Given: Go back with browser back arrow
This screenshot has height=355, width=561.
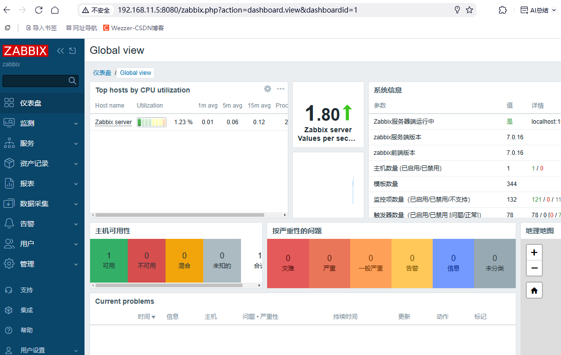Looking at the screenshot, I should tap(7, 10).
